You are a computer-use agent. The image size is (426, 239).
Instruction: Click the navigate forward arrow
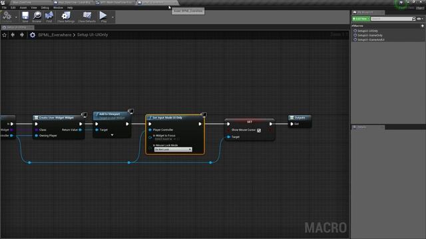[x=22, y=35]
